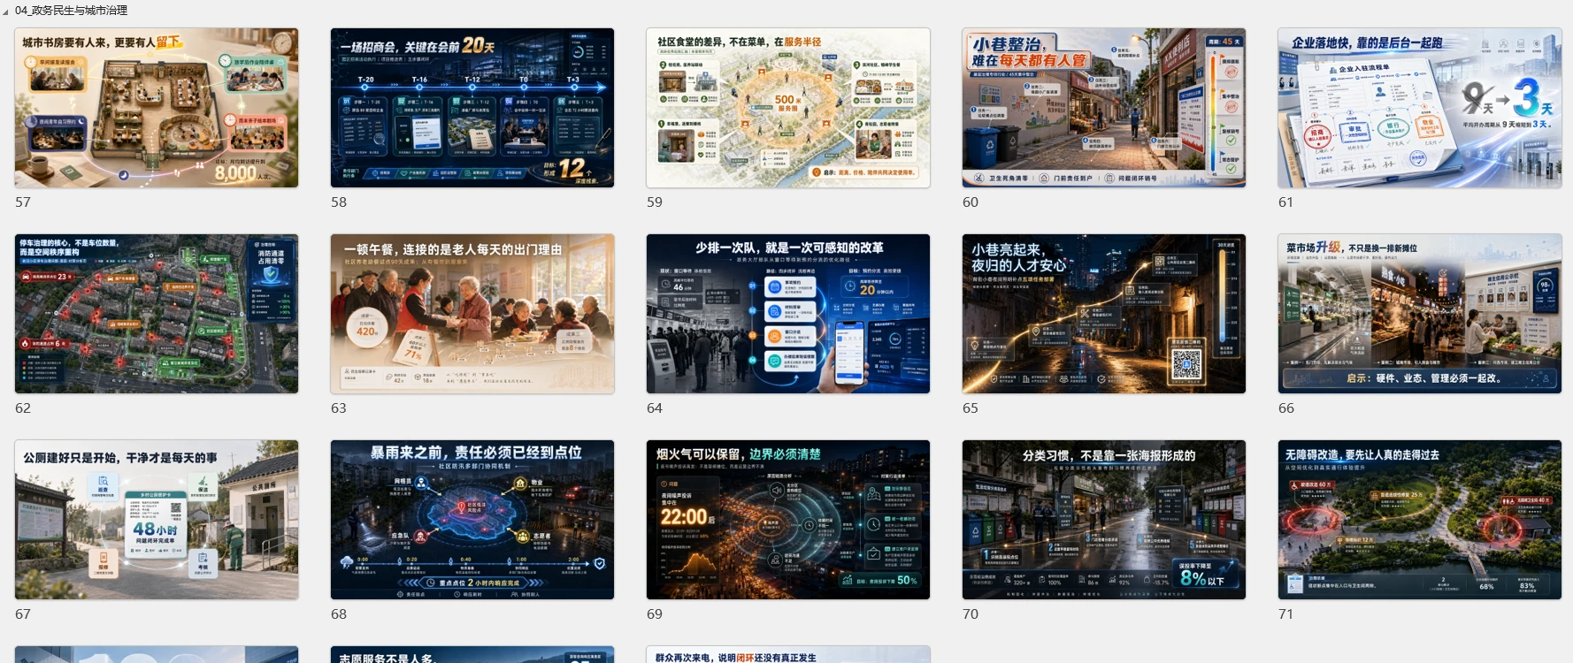This screenshot has width=1573, height=663.
Task: Click slide number label 67
Action: pyautogui.click(x=23, y=614)
